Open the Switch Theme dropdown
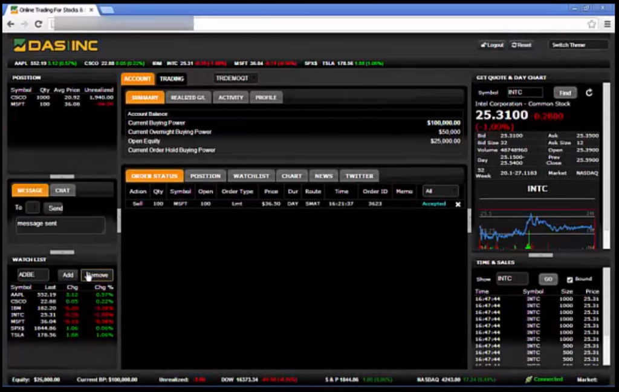Viewport: 619px width, 392px height. point(577,45)
